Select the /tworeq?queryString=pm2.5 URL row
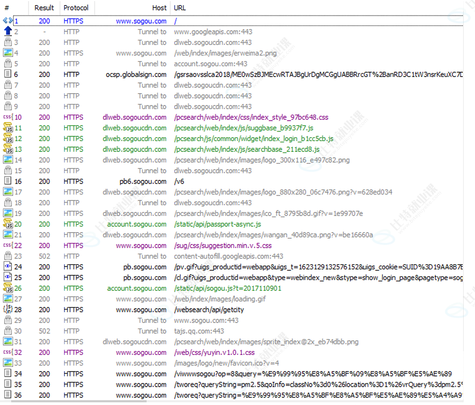The image size is (475, 405). (x=318, y=385)
